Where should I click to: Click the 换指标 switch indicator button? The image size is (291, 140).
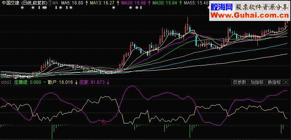click(274, 82)
